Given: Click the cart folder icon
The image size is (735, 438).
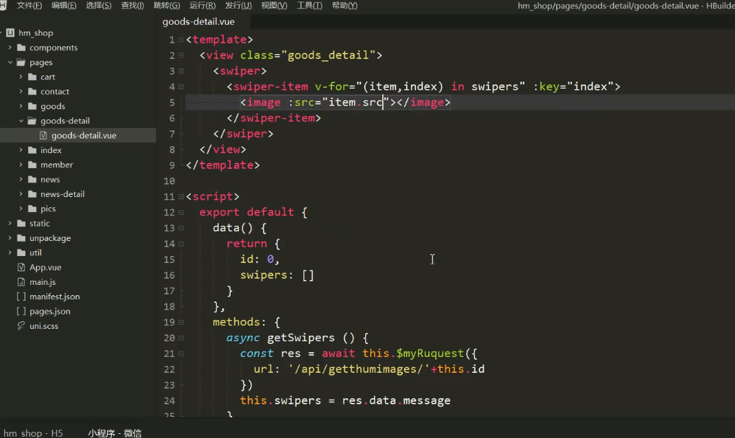Looking at the screenshot, I should coord(32,76).
